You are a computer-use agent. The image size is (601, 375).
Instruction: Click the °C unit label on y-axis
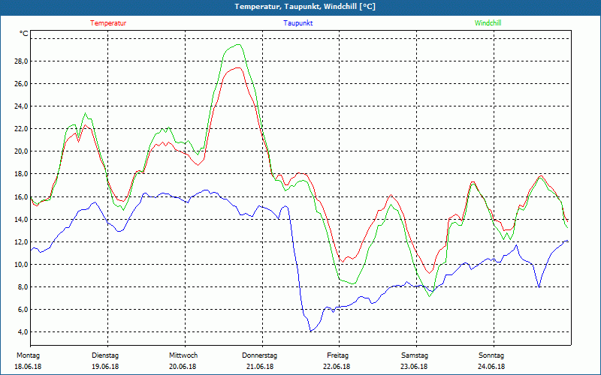[24, 34]
